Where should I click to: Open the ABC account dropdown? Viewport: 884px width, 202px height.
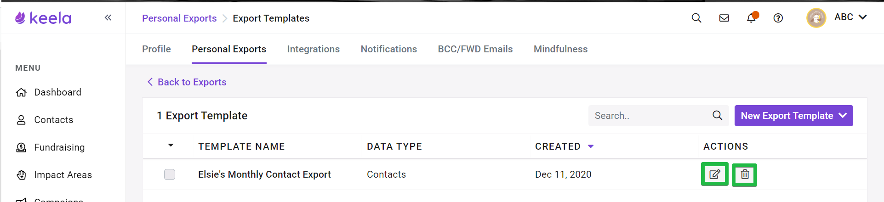point(850,17)
